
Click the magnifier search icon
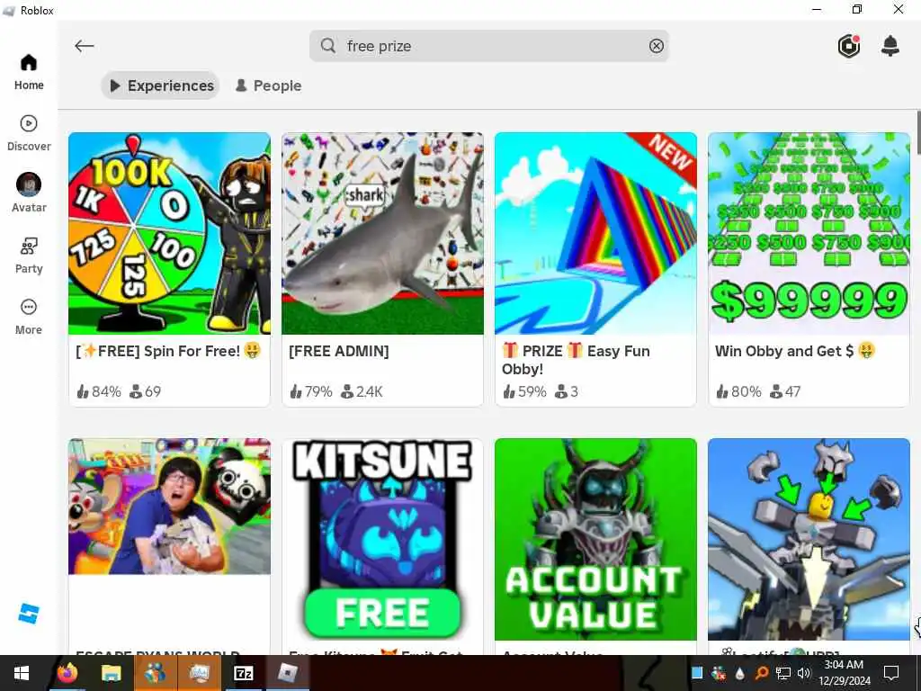327,46
